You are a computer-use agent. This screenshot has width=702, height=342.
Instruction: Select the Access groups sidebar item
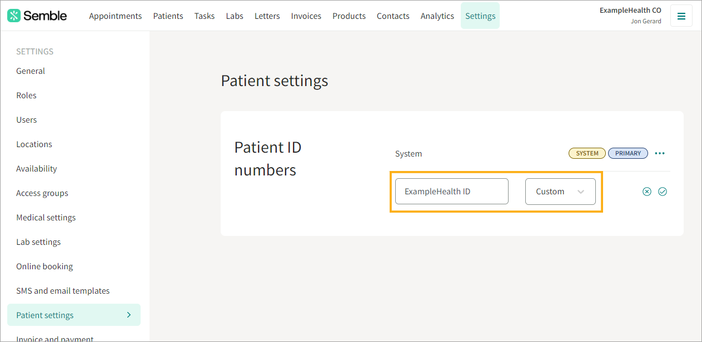coord(42,193)
